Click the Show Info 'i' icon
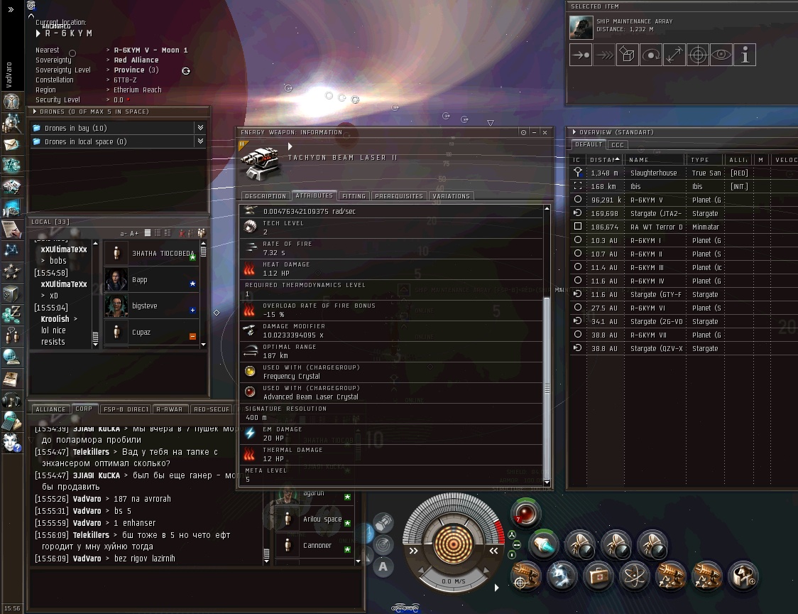This screenshot has width=798, height=614. [x=745, y=55]
